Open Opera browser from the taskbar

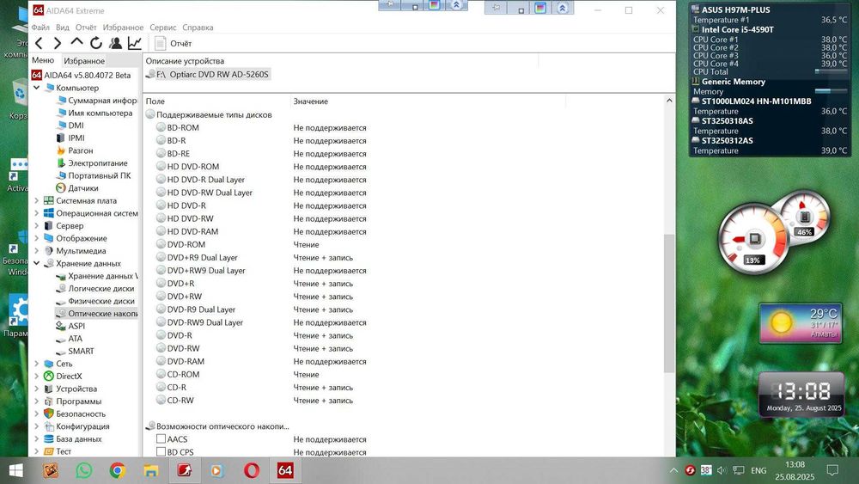(252, 470)
